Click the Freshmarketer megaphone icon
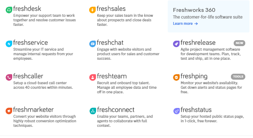This screenshot has height=138, width=253. click(x=9, y=111)
